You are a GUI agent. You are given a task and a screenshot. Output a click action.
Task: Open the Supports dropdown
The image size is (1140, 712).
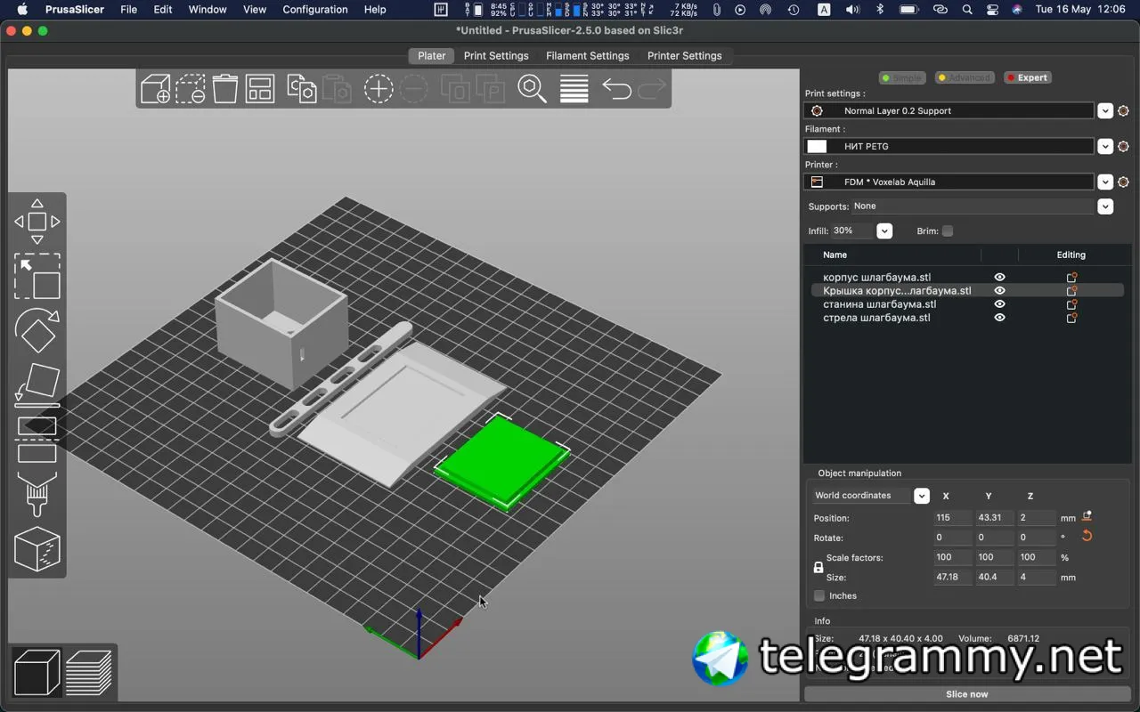(1105, 206)
